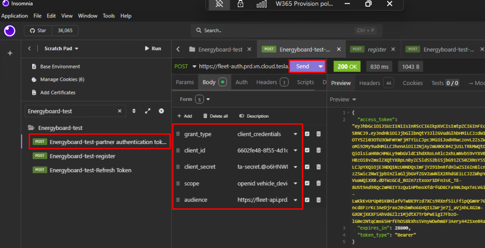
Task: Click drag handle of grant_type row
Action: coord(178,134)
